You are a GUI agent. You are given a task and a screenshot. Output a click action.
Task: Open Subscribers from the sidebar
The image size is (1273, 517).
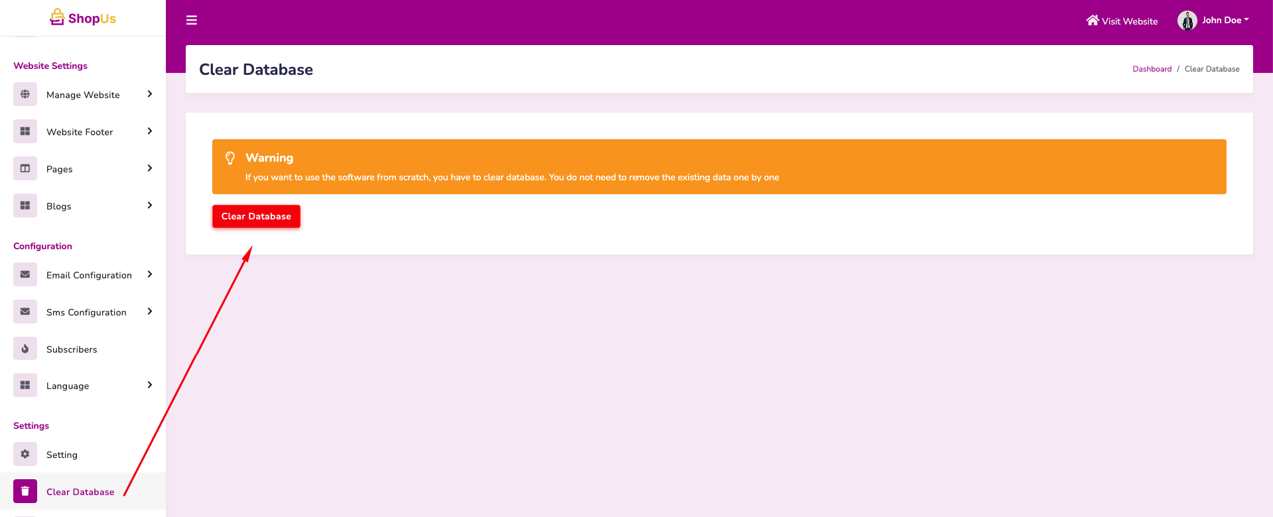72,349
